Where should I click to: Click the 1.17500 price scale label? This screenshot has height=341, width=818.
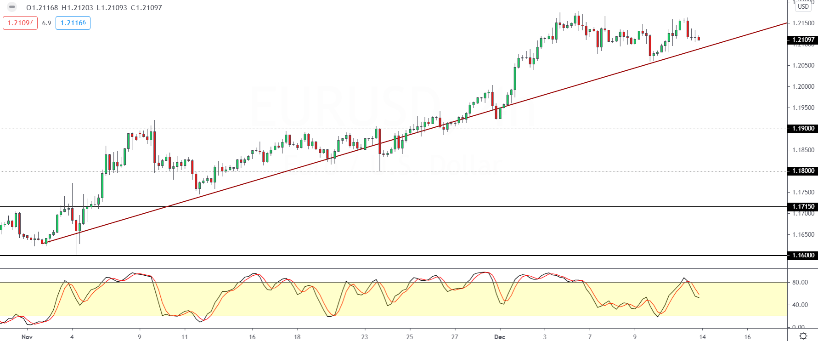[803, 192]
